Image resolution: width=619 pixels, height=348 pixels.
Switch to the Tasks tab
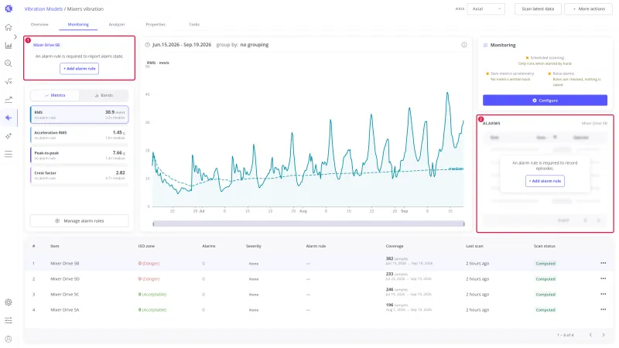[194, 25]
